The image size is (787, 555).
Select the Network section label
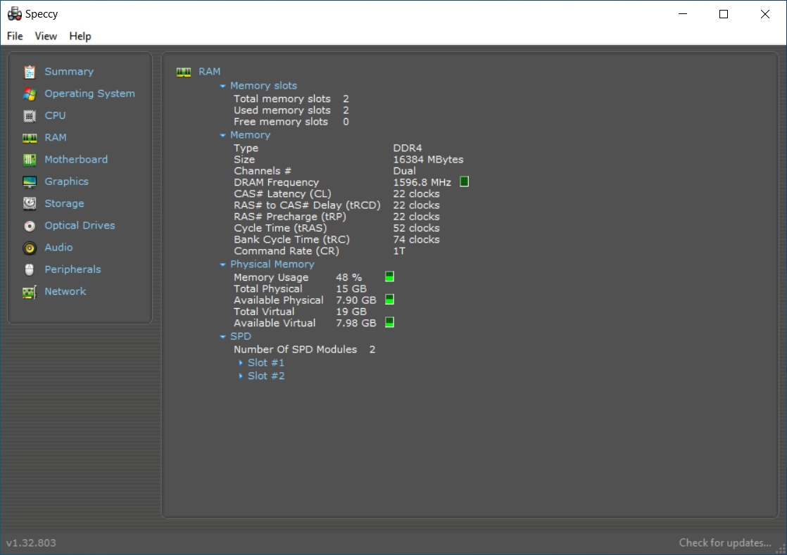(x=65, y=291)
